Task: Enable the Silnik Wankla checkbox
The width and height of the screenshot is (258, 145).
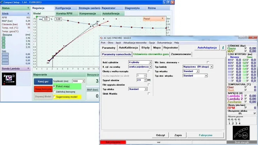Action: 149,93
